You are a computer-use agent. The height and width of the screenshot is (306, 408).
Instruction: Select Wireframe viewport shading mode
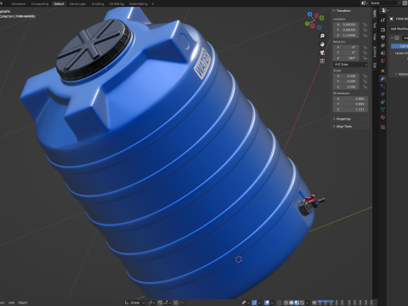(x=286, y=303)
